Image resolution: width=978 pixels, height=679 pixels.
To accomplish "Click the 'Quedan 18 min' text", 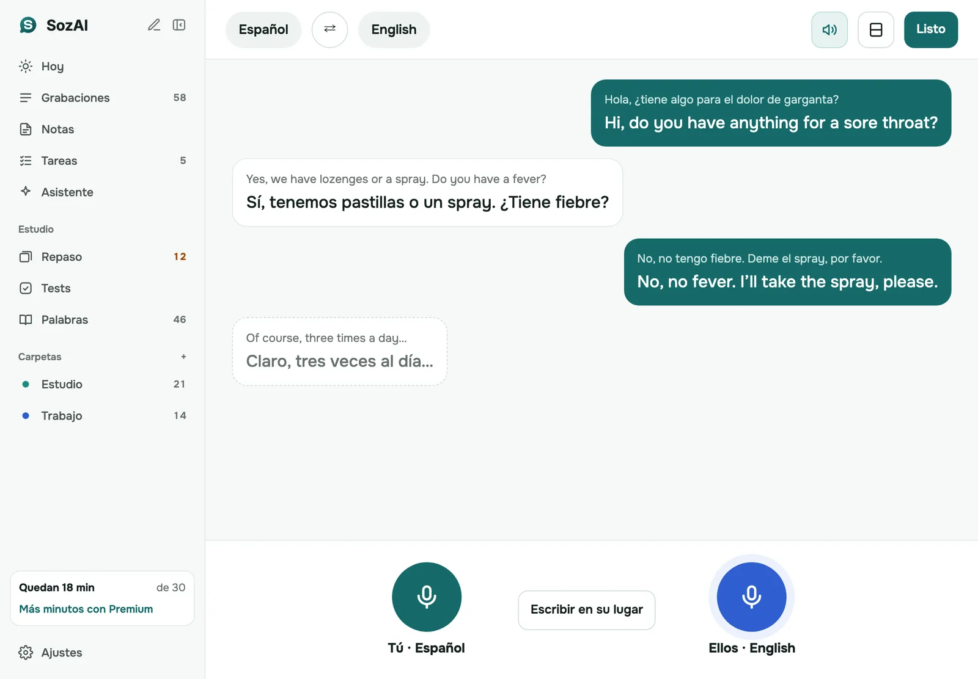I will coord(57,587).
